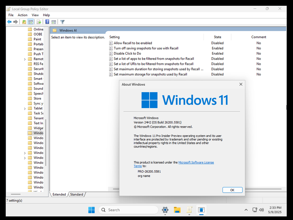The height and width of the screenshot is (220, 293).
Task: Open the Windows Start button
Action: (91, 210)
